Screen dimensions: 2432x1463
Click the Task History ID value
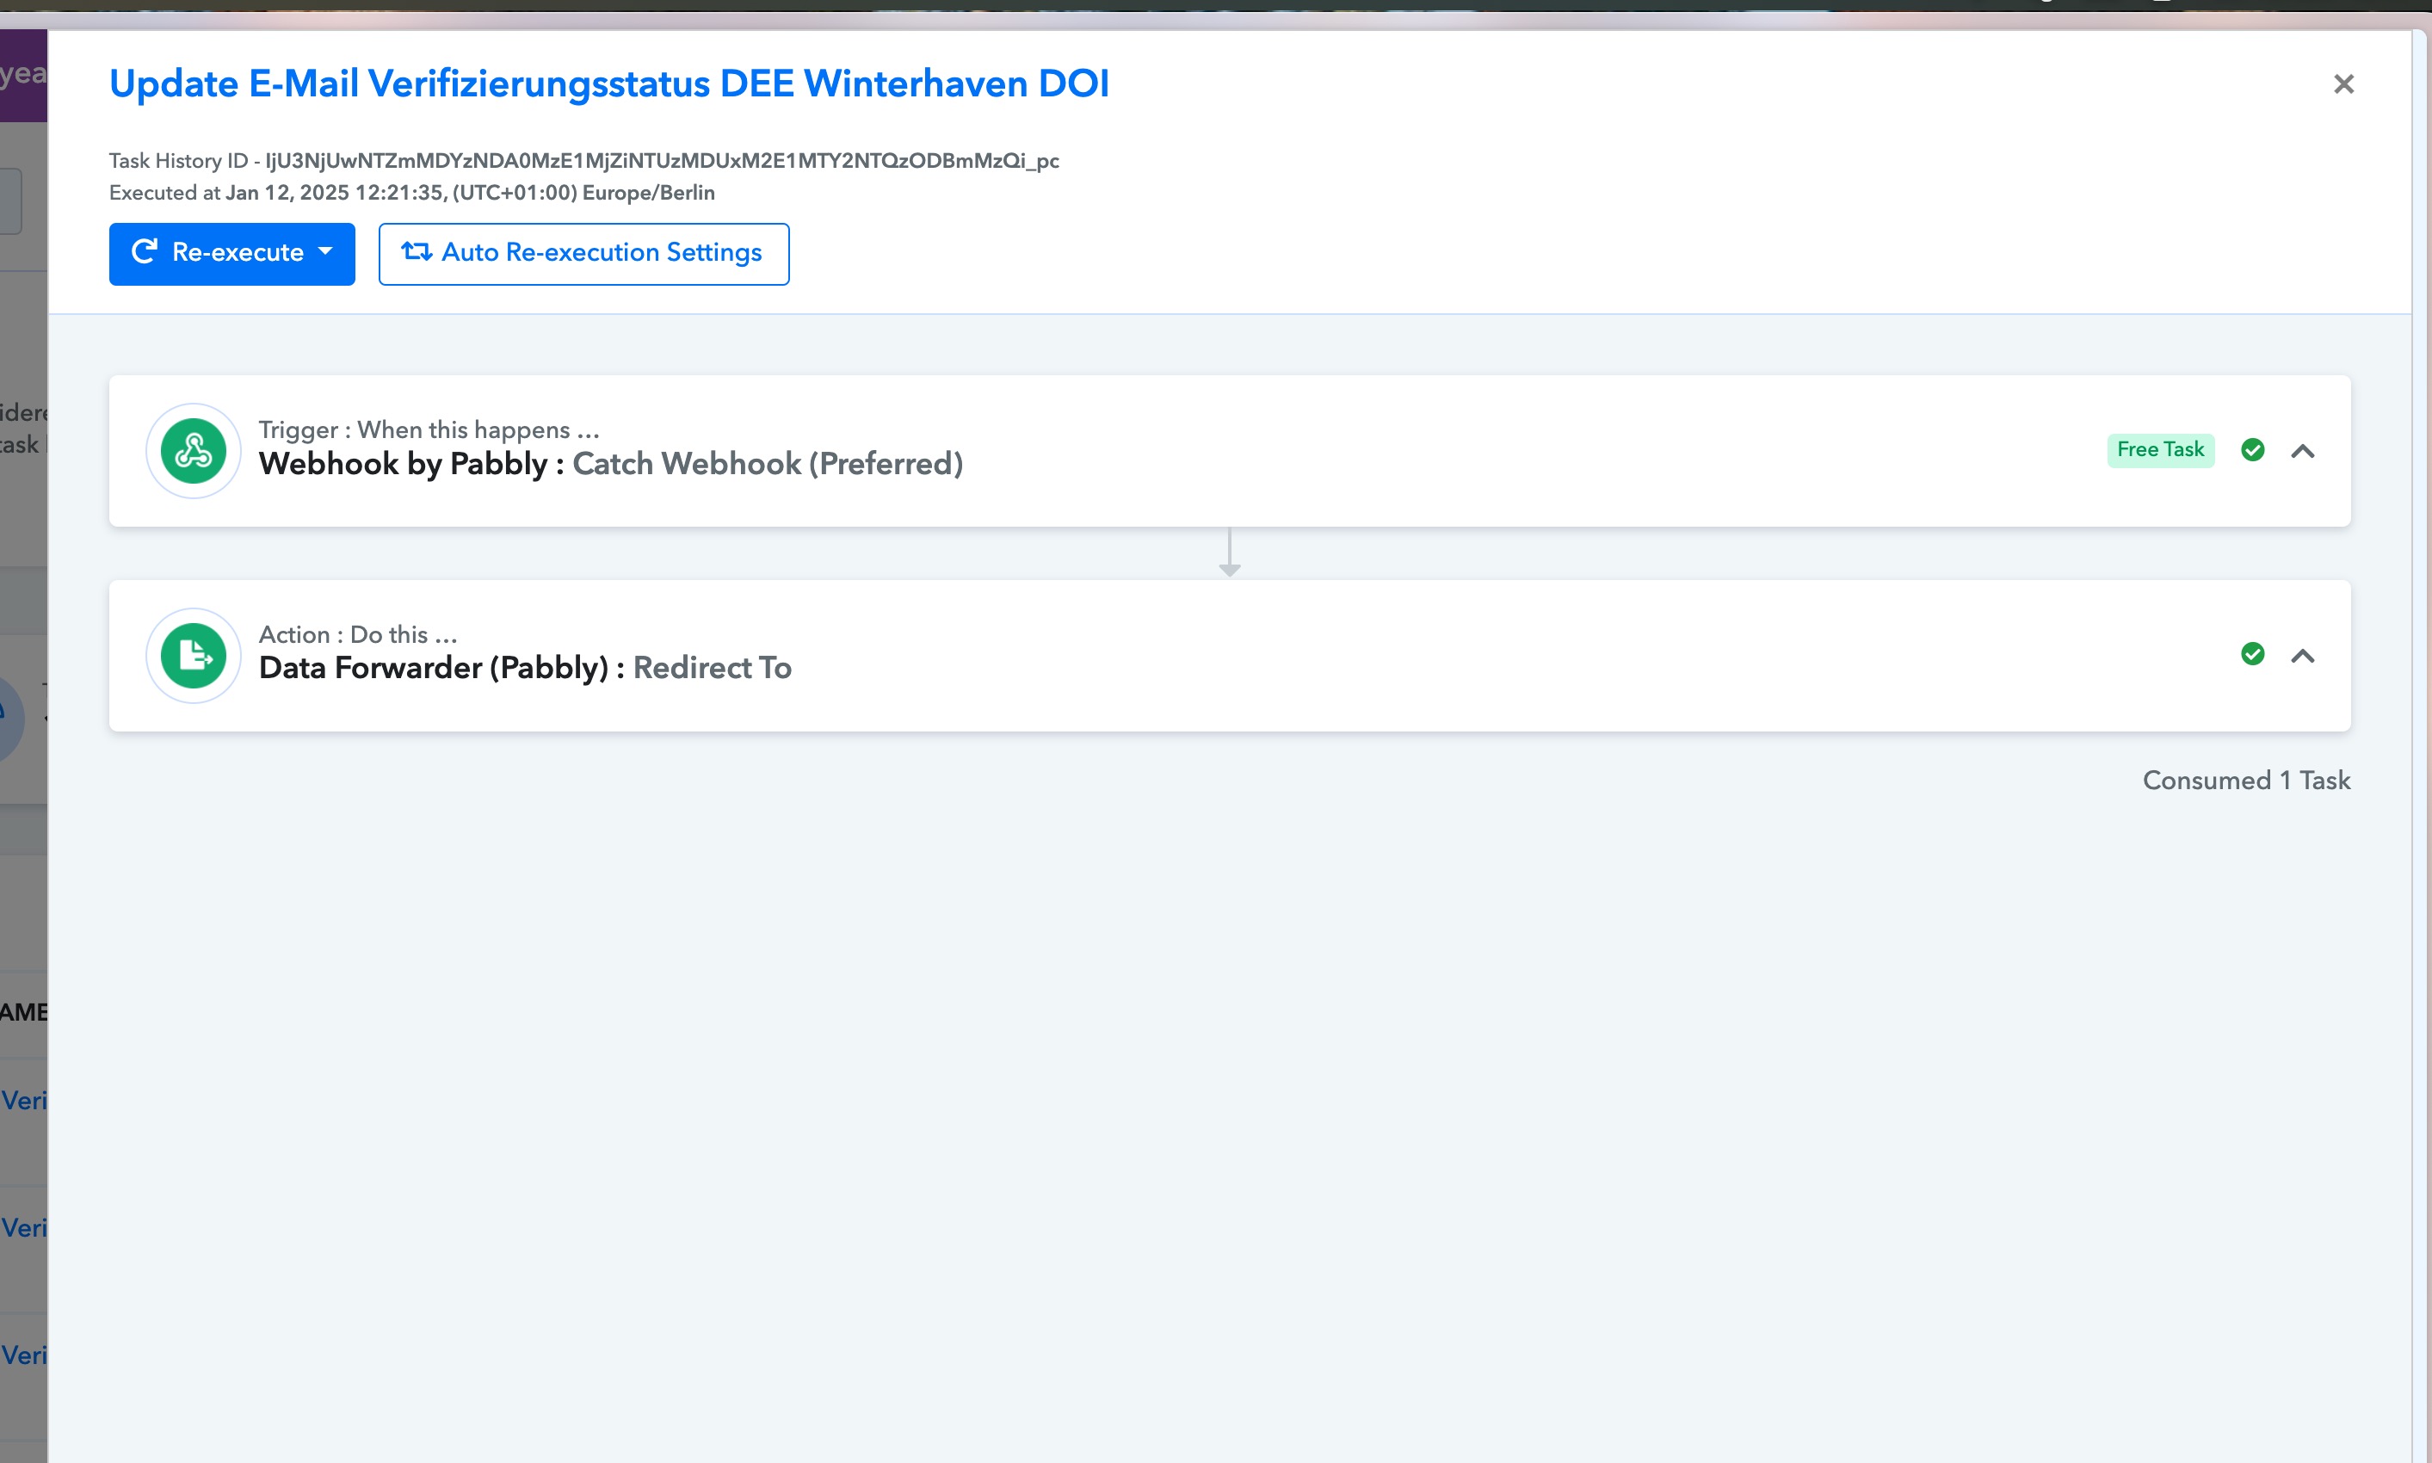coord(663,161)
